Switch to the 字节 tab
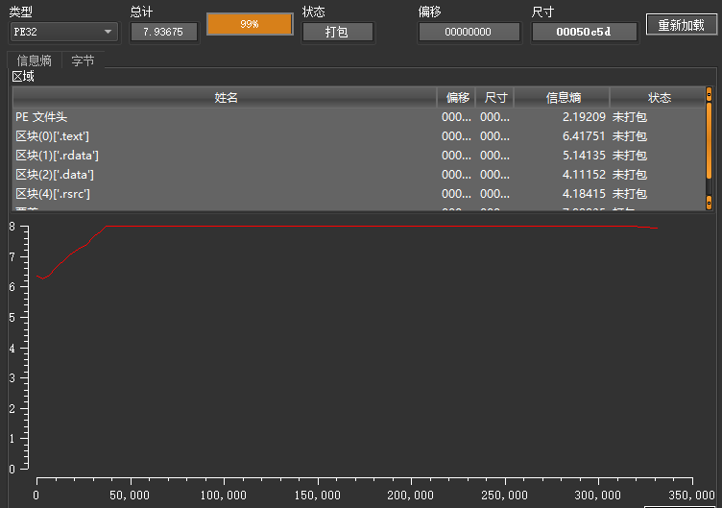The image size is (722, 508). pos(83,60)
